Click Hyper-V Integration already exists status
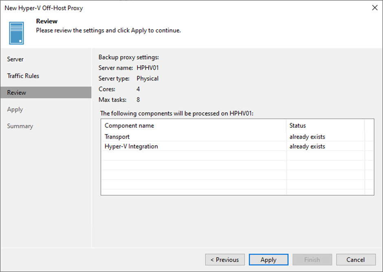The width and height of the screenshot is (383, 272). pos(307,146)
